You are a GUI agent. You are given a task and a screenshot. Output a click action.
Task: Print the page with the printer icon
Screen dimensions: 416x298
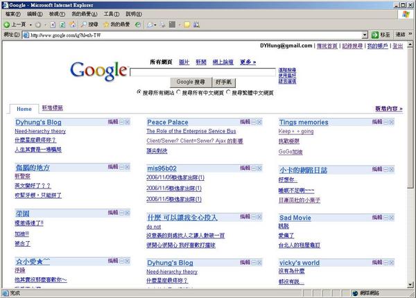tap(162, 25)
